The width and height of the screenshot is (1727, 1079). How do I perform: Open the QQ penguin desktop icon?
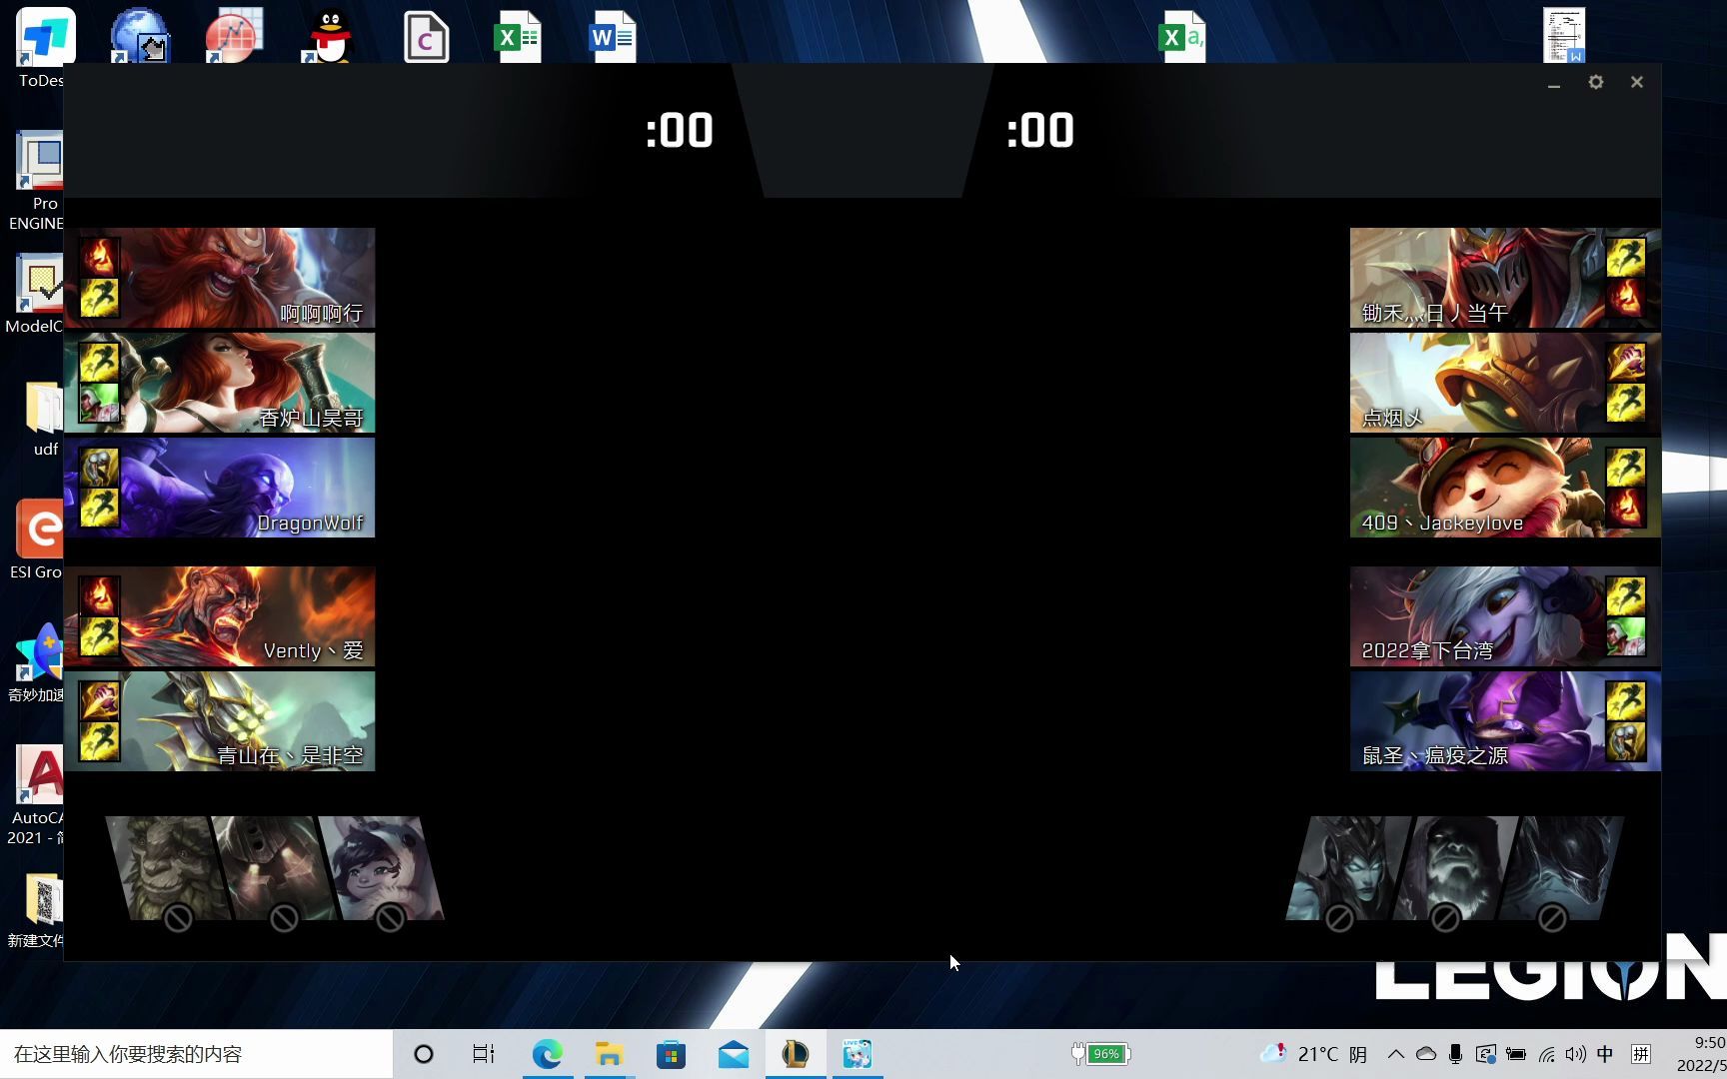[x=329, y=36]
